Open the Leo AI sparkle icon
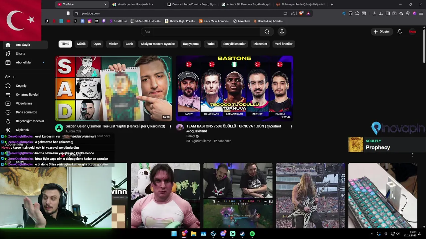 point(401,13)
